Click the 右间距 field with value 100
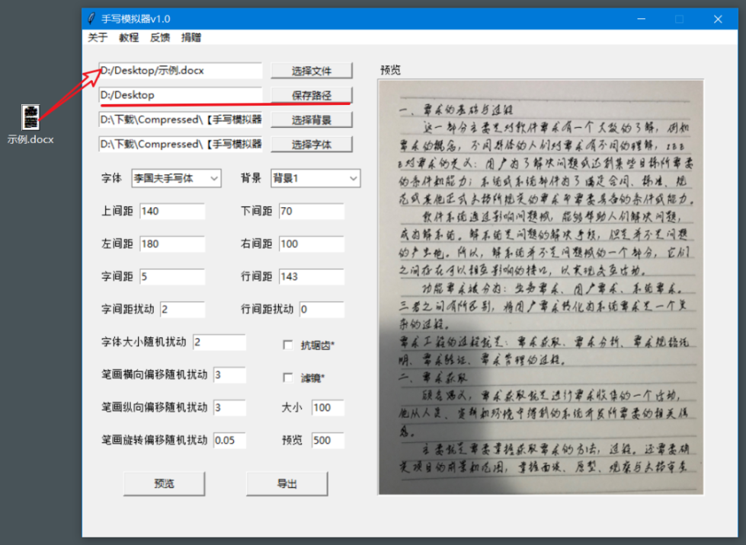Viewport: 746px width, 545px height. [x=312, y=244]
